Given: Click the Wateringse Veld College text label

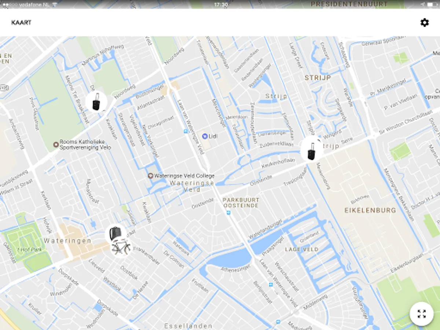Looking at the screenshot, I should tap(184, 176).
